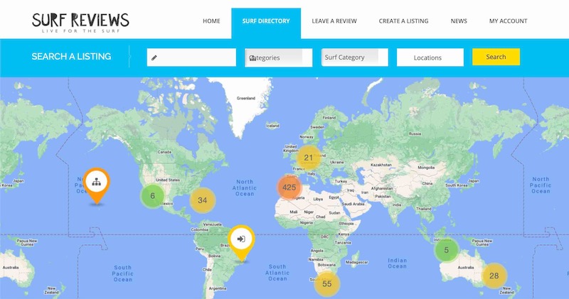Open the green 5 cluster in Australia
This screenshot has width=569, height=299.
pyautogui.click(x=447, y=250)
